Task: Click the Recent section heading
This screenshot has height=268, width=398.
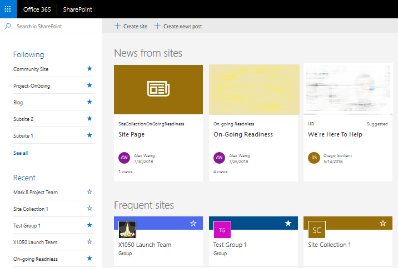Action: pyautogui.click(x=24, y=178)
